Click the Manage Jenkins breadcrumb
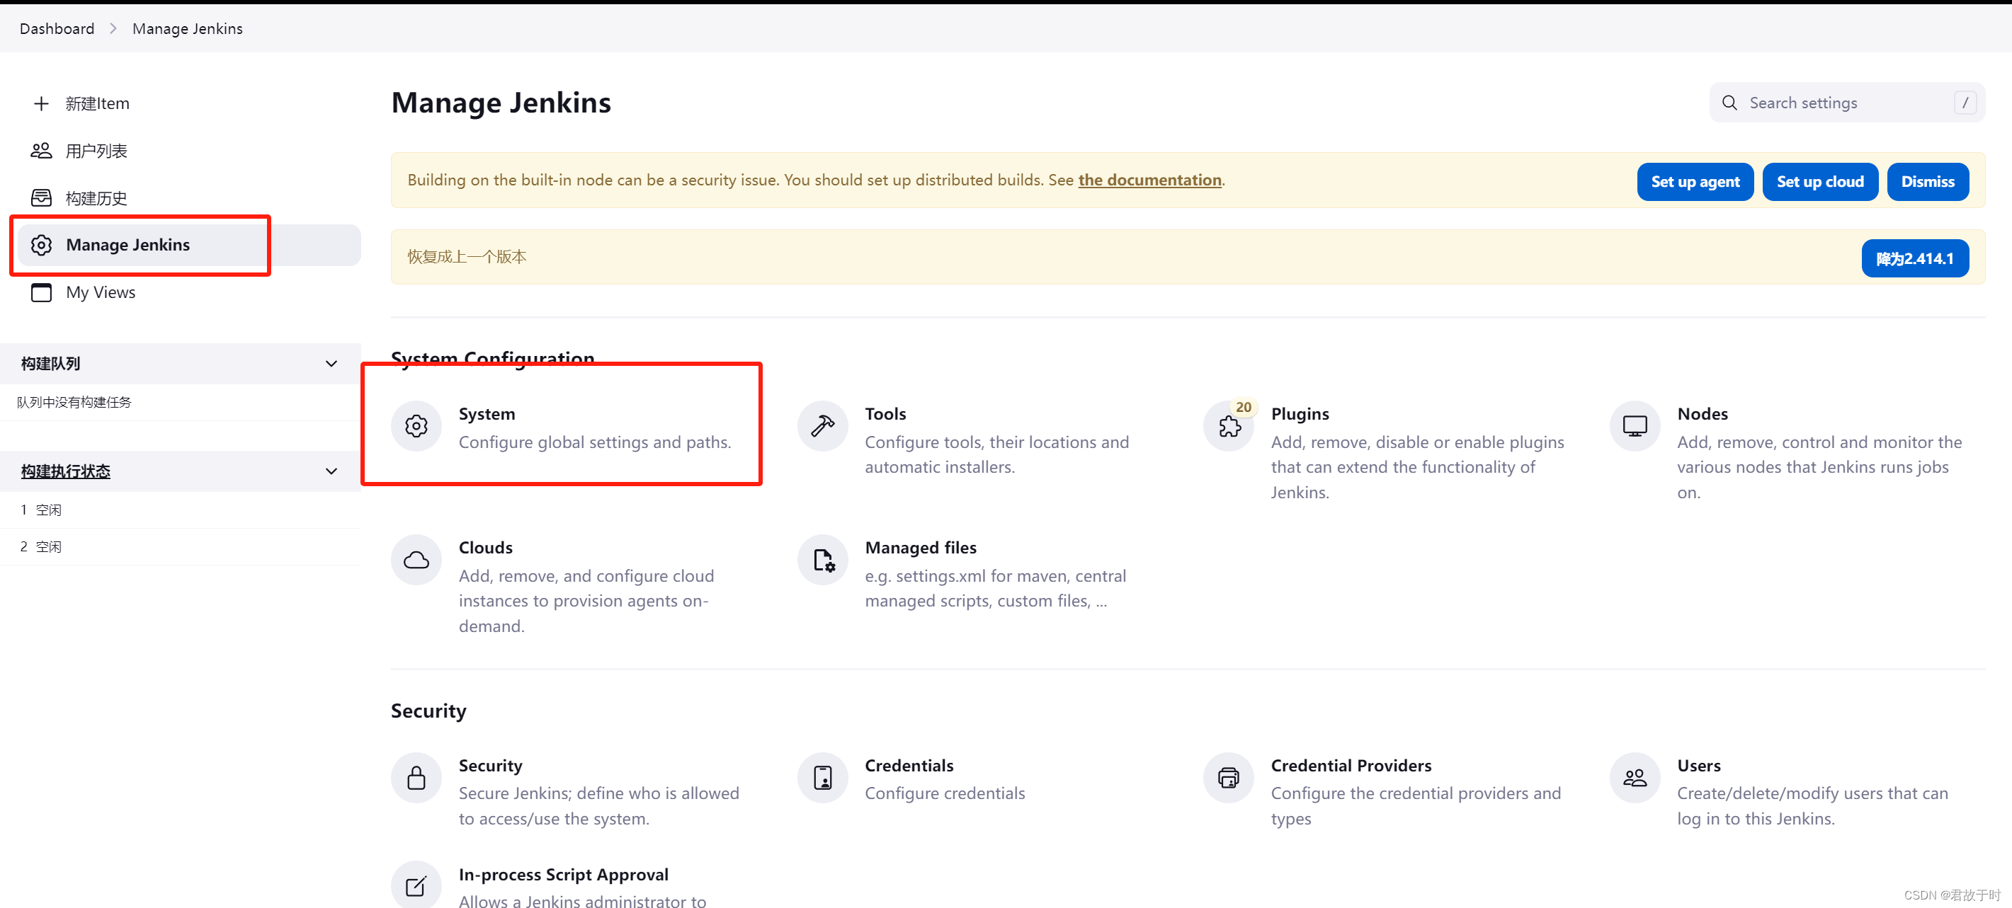 pyautogui.click(x=188, y=29)
